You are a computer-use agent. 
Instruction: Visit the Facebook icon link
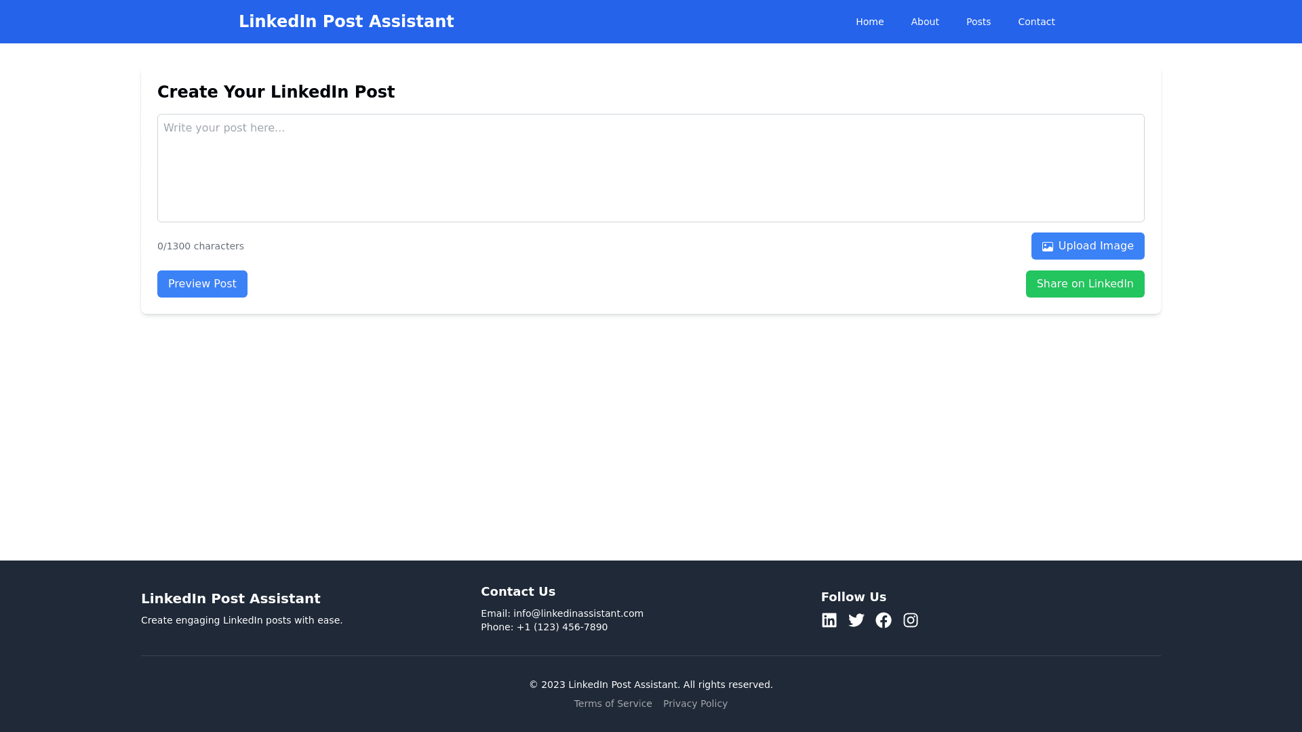pos(883,620)
